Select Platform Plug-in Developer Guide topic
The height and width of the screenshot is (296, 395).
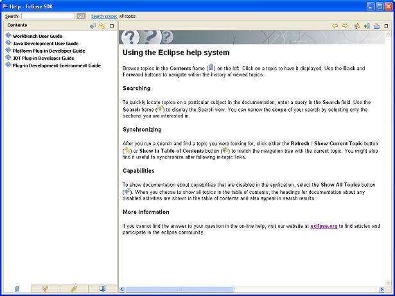[x=49, y=51]
